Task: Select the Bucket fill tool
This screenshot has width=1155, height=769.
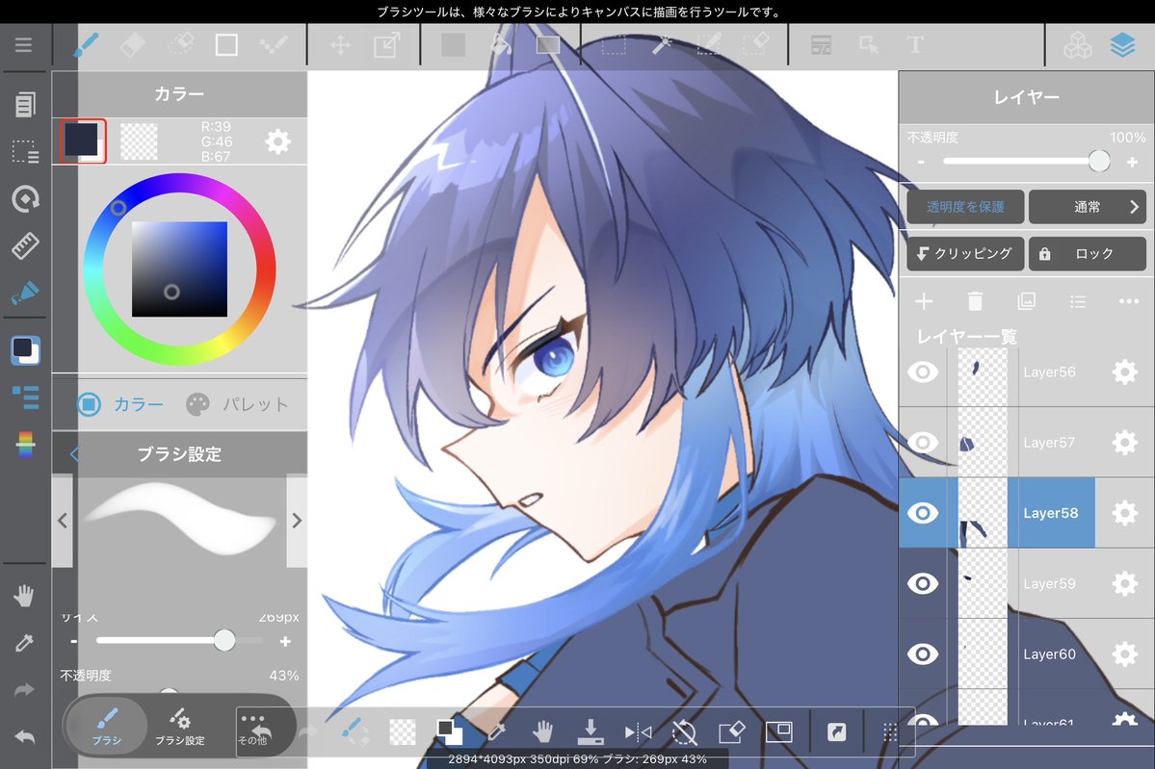Action: (x=501, y=45)
